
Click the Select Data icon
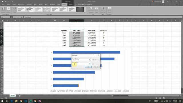[96, 8]
